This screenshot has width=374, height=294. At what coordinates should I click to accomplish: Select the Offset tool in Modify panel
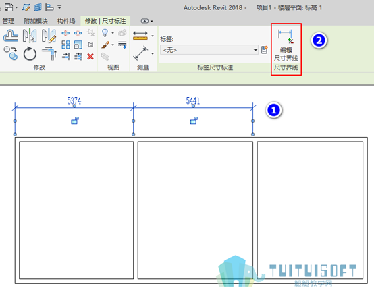click(x=11, y=36)
